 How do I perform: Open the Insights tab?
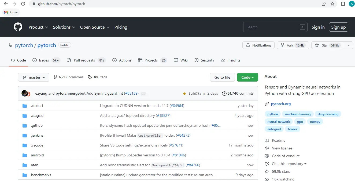tap(231, 60)
